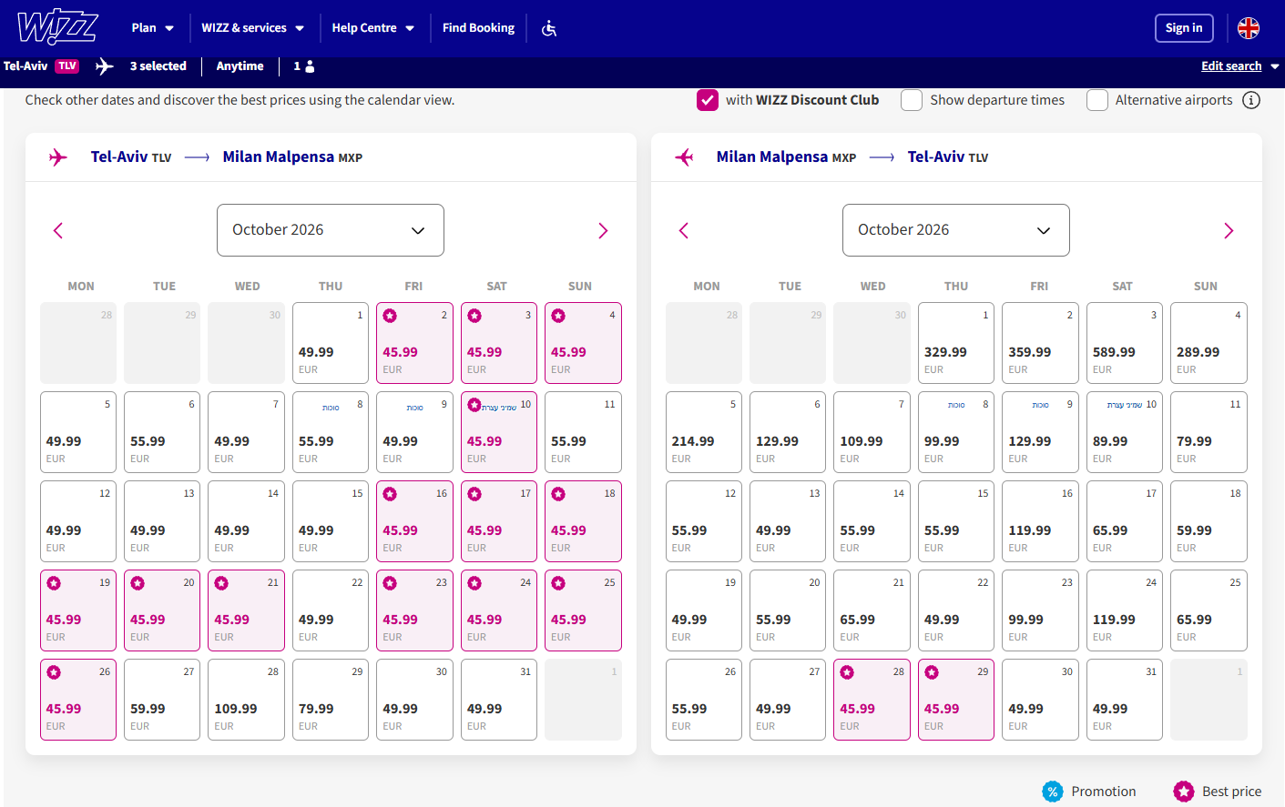Enable Alternative airports checkbox
Viewport: 1285px width, 807px height.
pos(1097,100)
